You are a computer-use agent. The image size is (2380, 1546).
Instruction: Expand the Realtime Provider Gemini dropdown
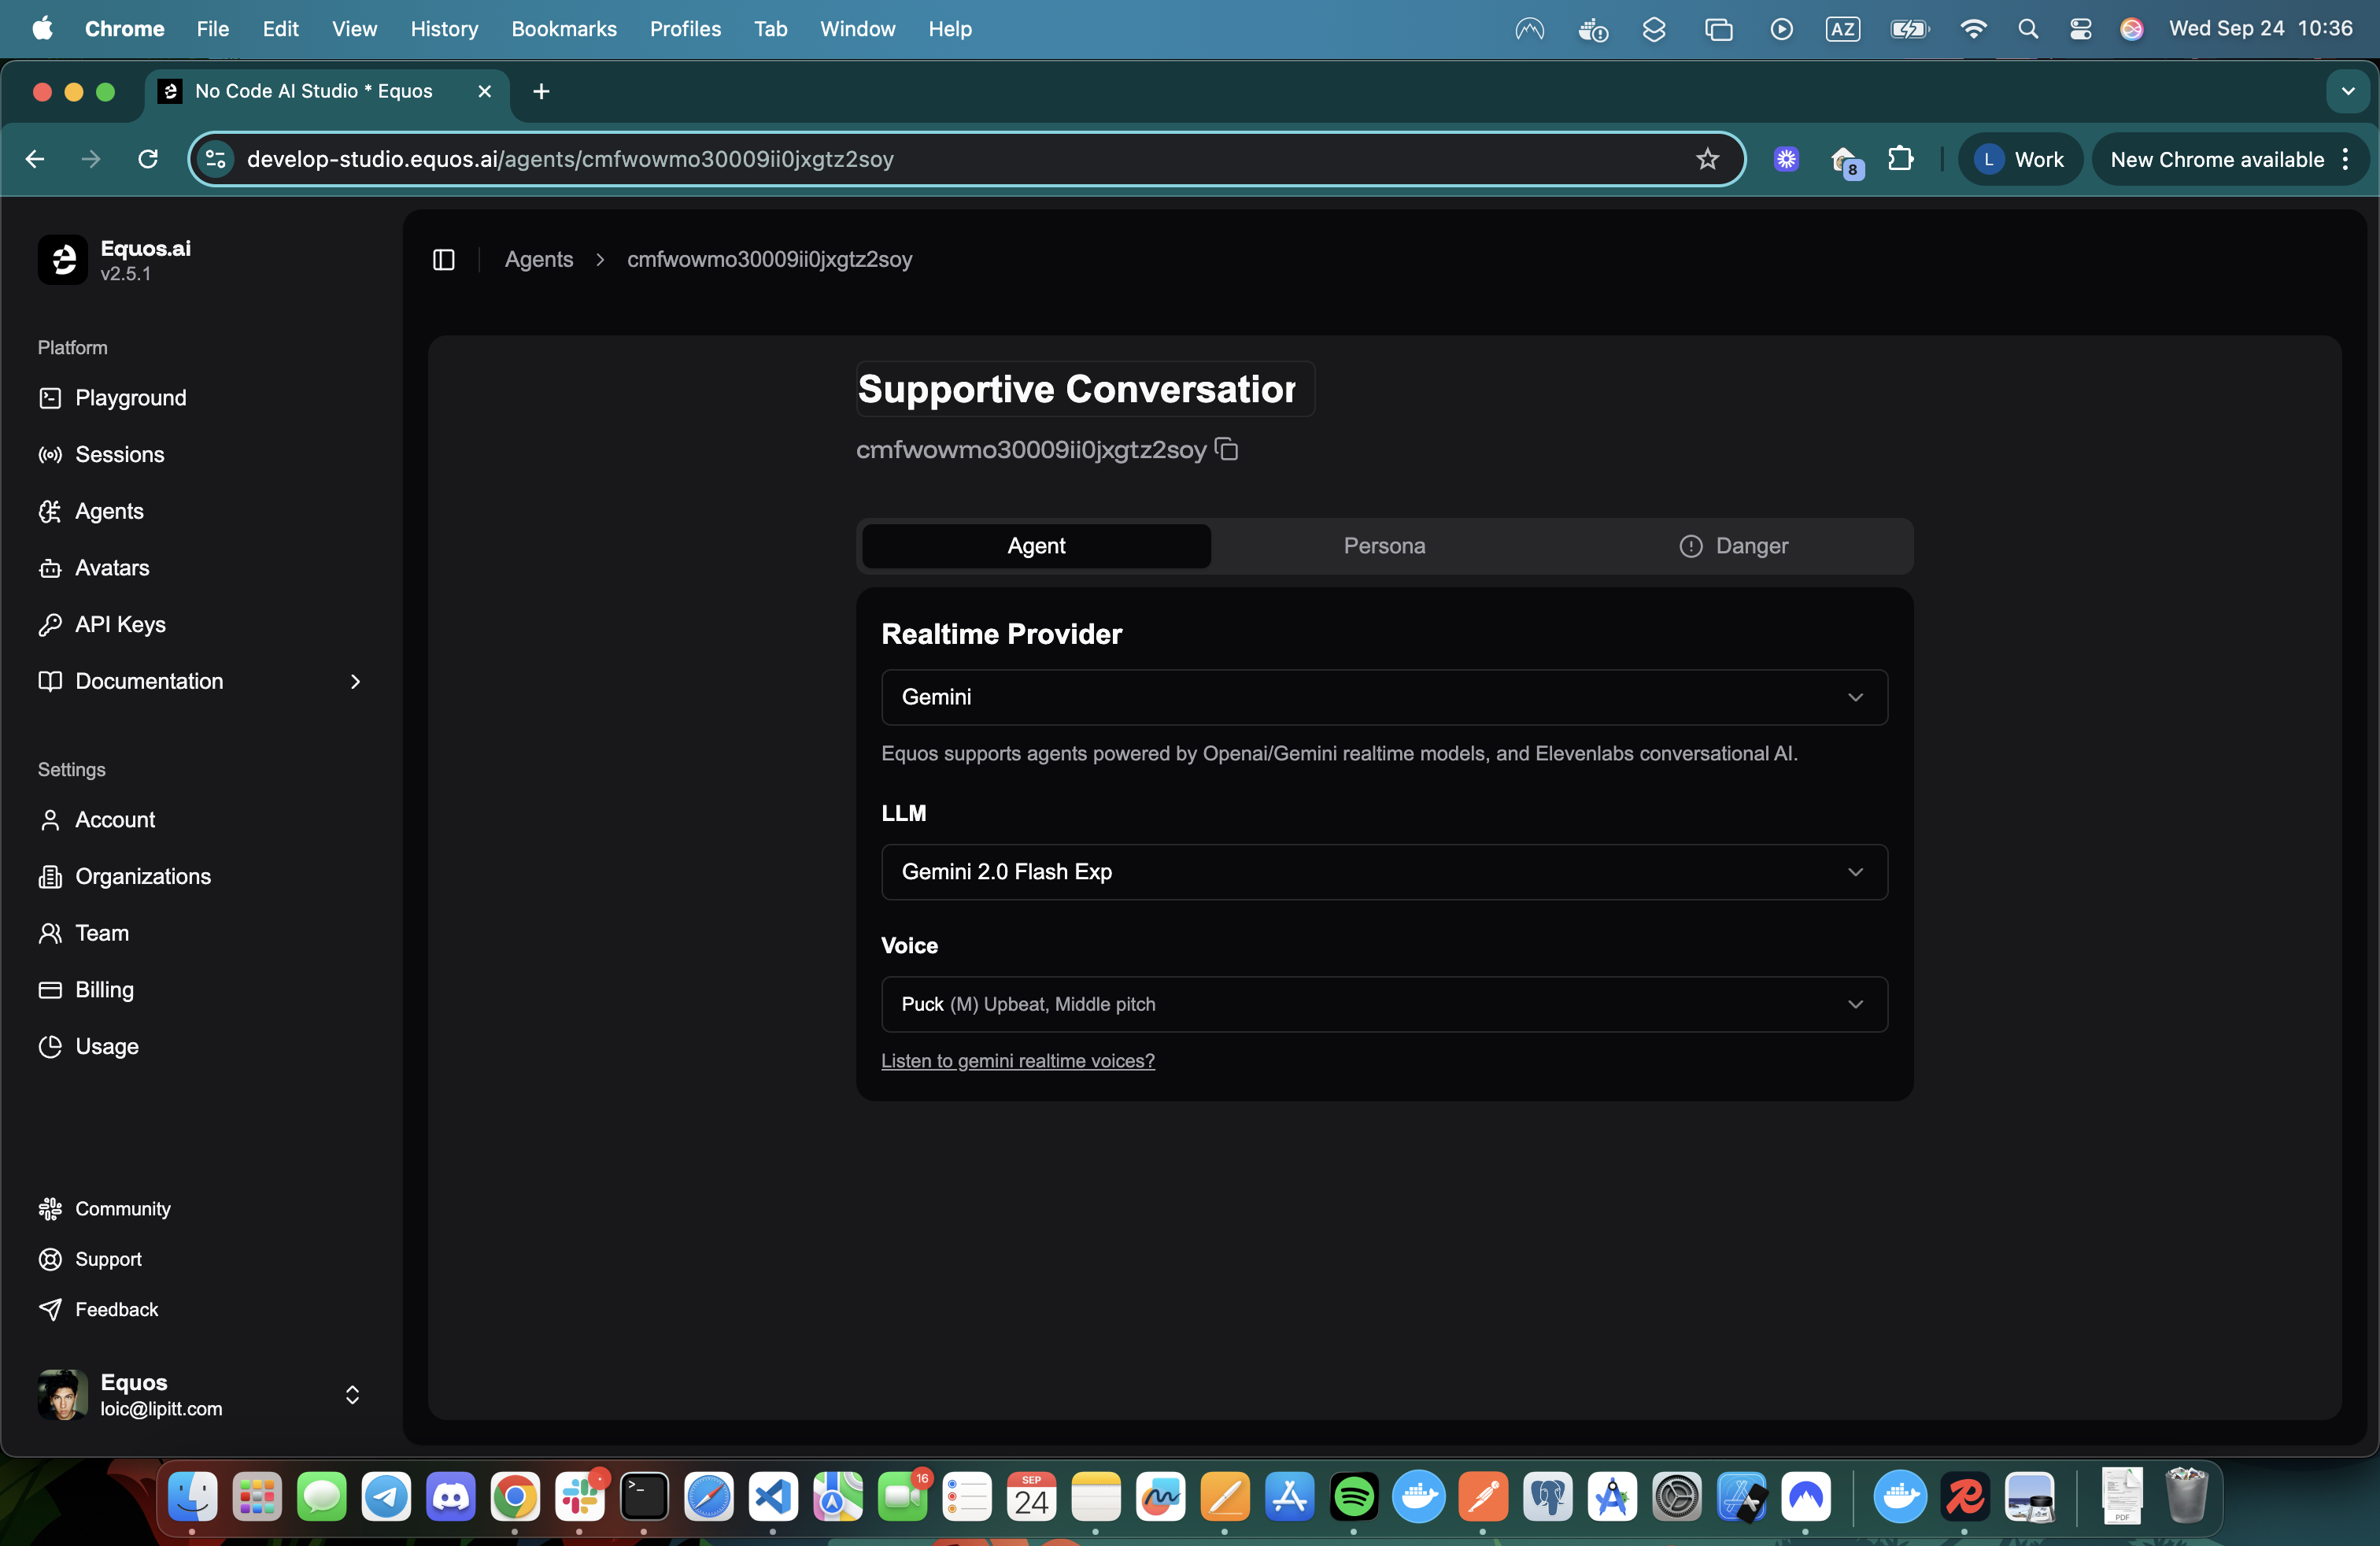coord(1383,697)
